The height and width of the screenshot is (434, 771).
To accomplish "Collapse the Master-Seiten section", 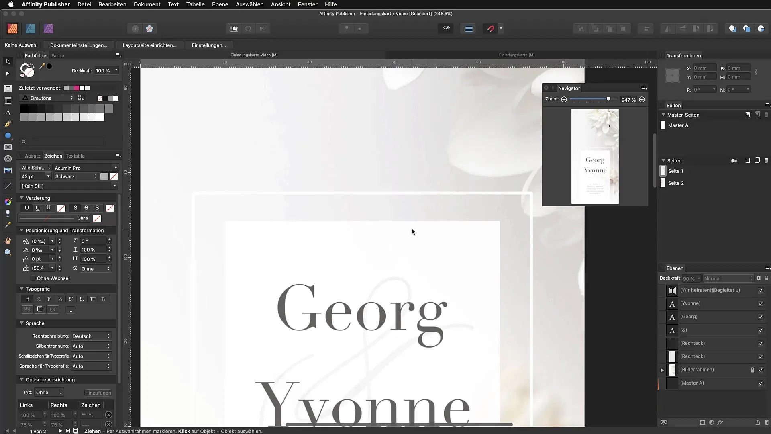I will [x=663, y=115].
